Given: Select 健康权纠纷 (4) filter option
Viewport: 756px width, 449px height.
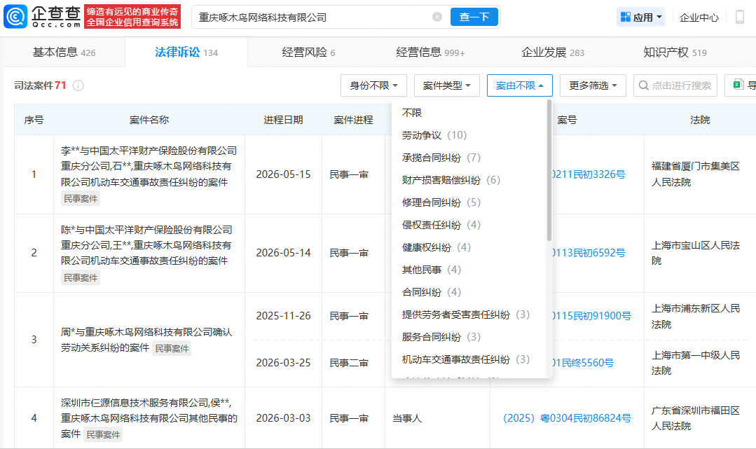Looking at the screenshot, I should point(437,247).
